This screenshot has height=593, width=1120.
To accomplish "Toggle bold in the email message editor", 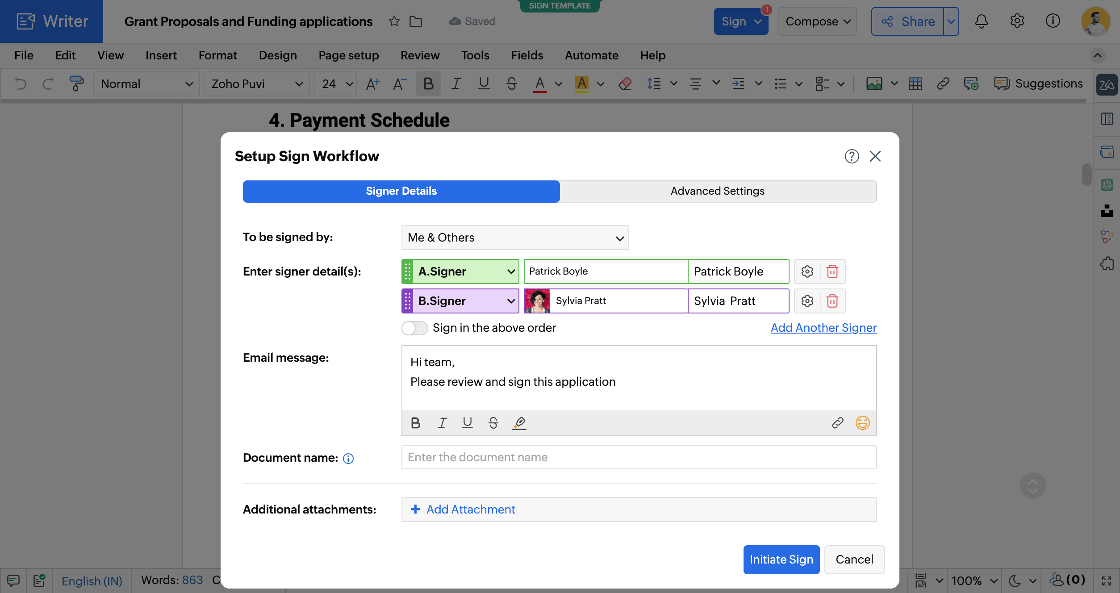I will tap(416, 422).
